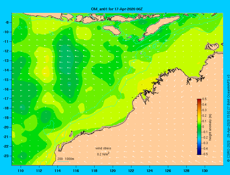Click the -0.2 color bar tick label

[x=205, y=138]
